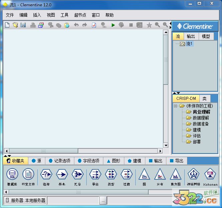Select the 流1 stream entry
222x208 pixels.
tap(186, 44)
